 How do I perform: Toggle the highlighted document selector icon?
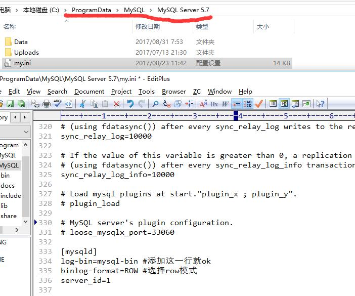click(x=284, y=104)
